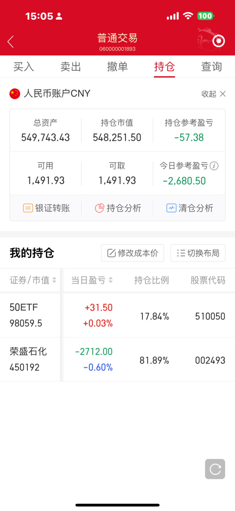The image size is (235, 511).
Task: Tap the 银证转账 transfer icon
Action: tap(28, 208)
